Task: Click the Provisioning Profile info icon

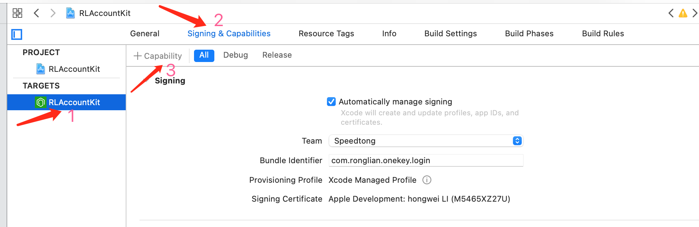Action: (427, 180)
